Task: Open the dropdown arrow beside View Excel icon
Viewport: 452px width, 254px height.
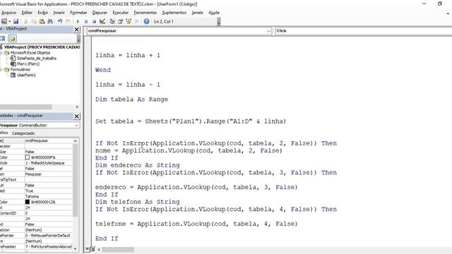Action: coord(9,21)
